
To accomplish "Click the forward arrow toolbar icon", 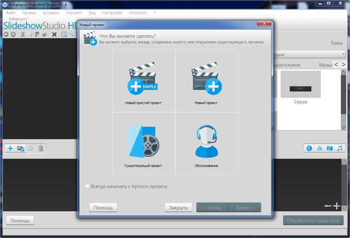I will (13, 34).
